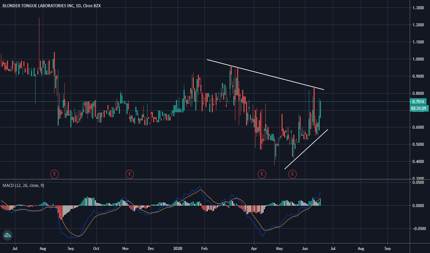Click the TradingView cloud logo icon
Screen dimensions: 430x253
pos(7,235)
